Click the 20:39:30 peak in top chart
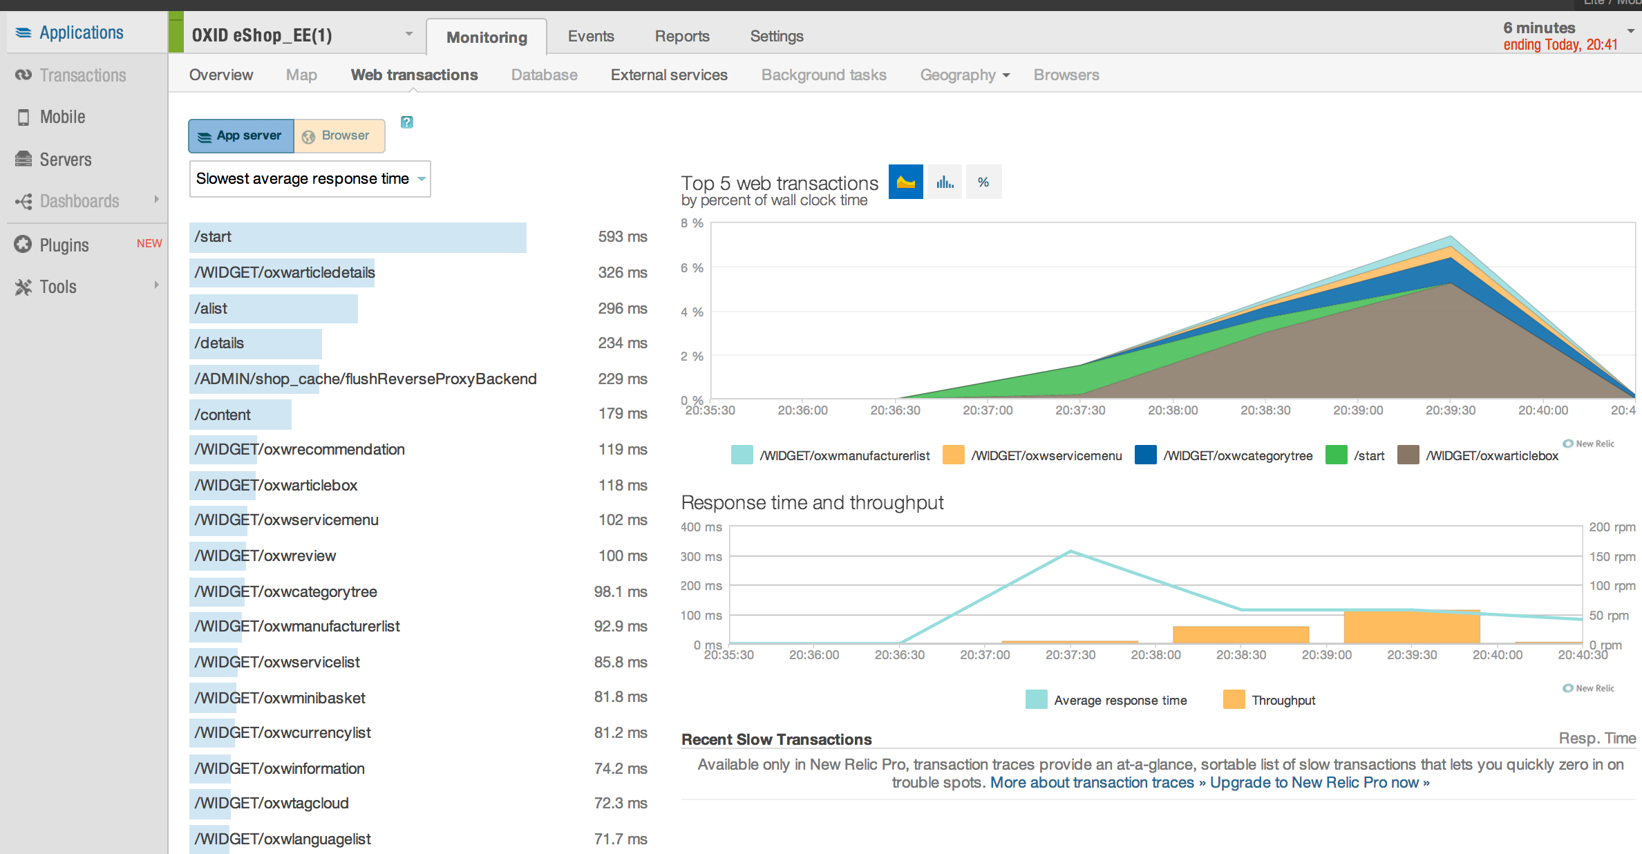 1451,237
